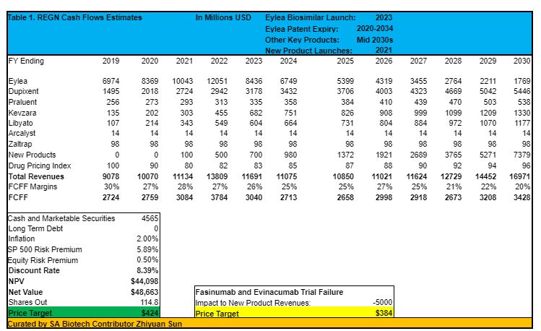
Task: Select the 'Arcalyst' row label
Action: [22, 133]
